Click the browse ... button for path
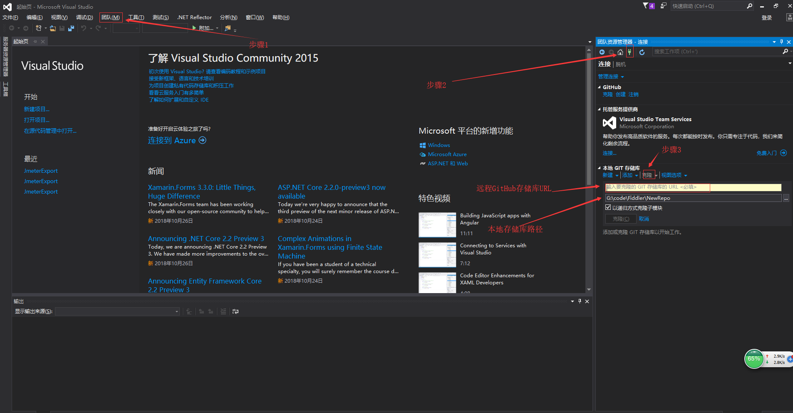Viewport: 793px width, 413px height. [x=786, y=199]
